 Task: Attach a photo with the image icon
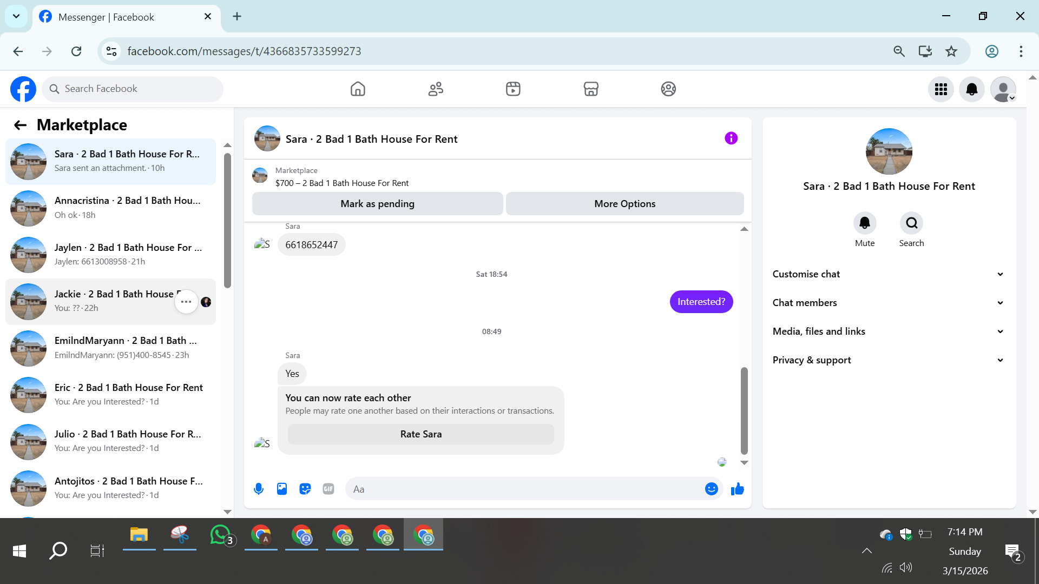282,489
